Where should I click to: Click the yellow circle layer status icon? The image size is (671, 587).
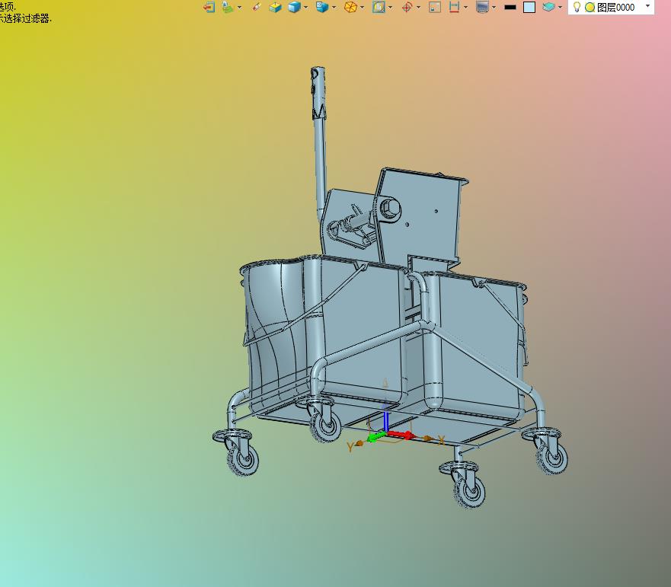coord(590,8)
